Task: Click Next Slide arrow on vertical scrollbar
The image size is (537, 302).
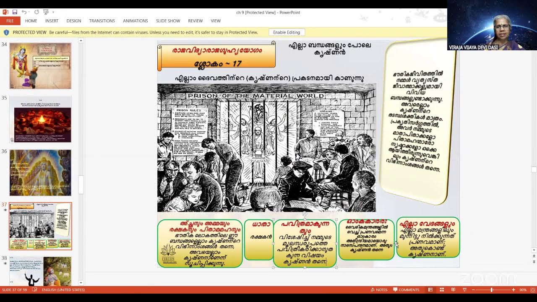Action: 534,262
